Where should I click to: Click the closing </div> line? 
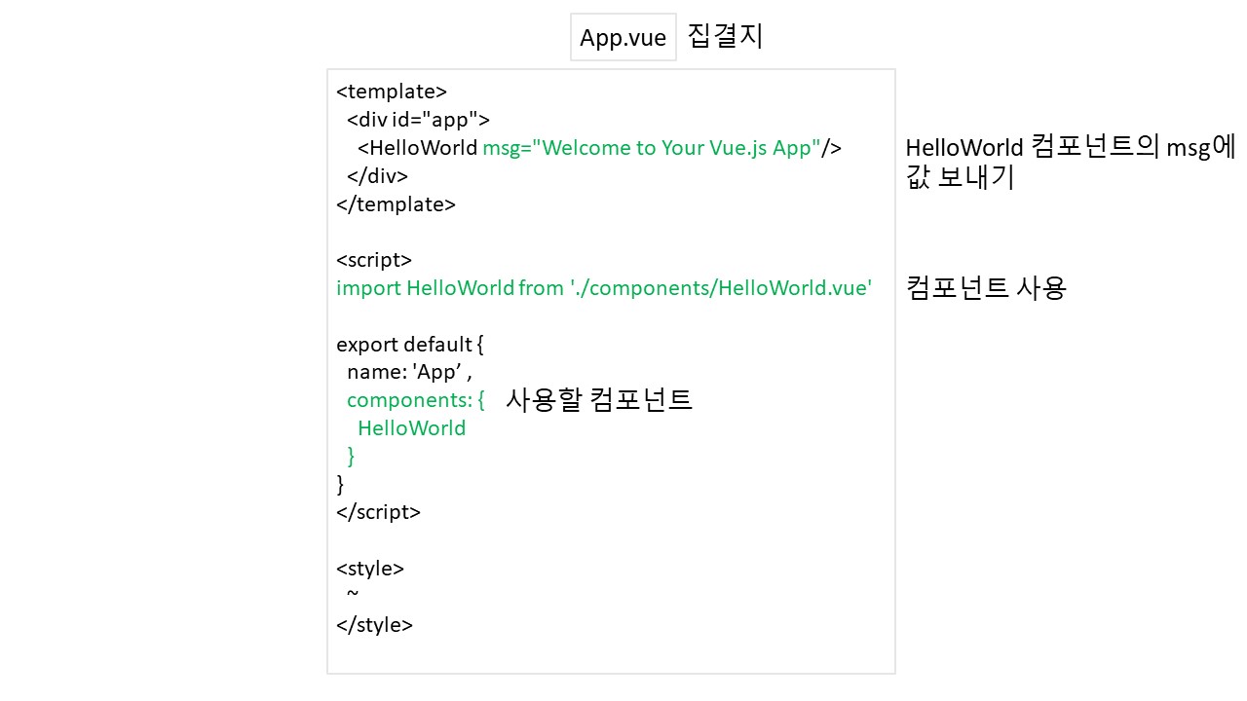click(x=378, y=176)
